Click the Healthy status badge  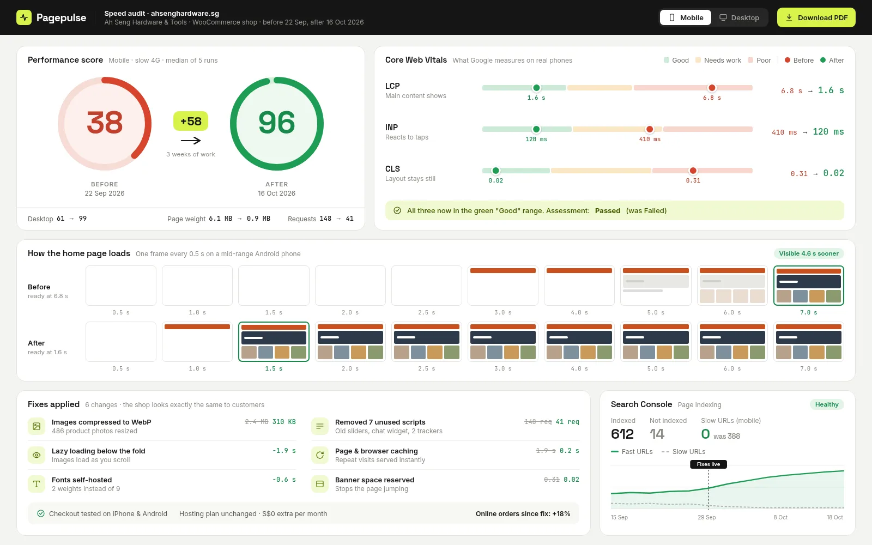click(827, 404)
